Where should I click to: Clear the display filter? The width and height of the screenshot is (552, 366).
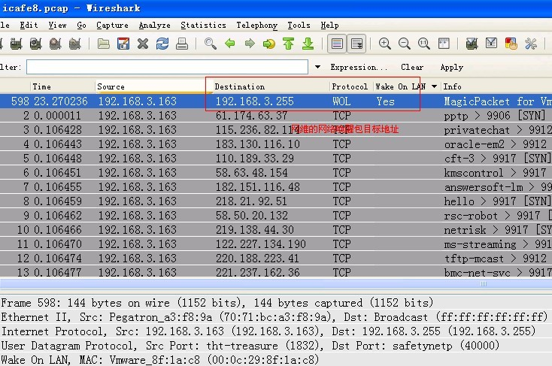pyautogui.click(x=412, y=67)
